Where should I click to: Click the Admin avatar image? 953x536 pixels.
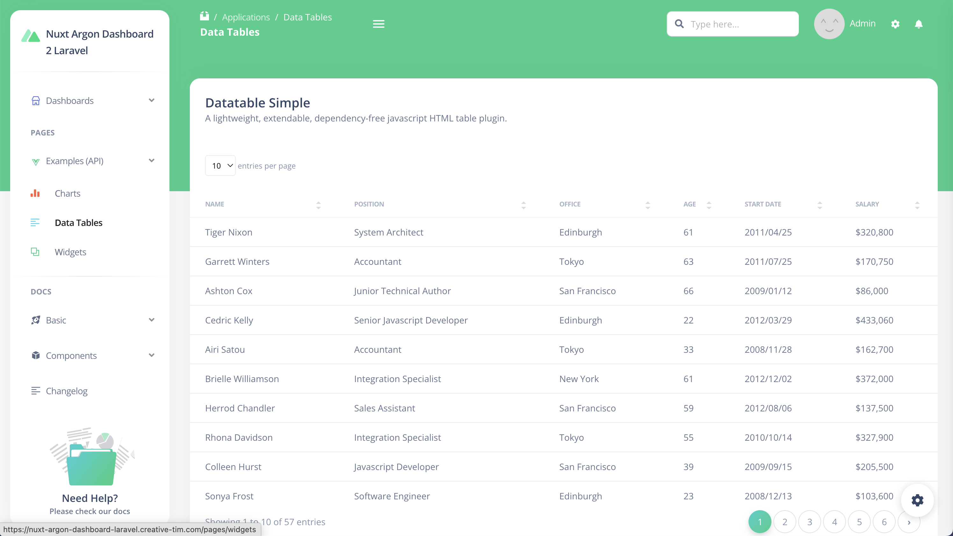[x=829, y=24]
